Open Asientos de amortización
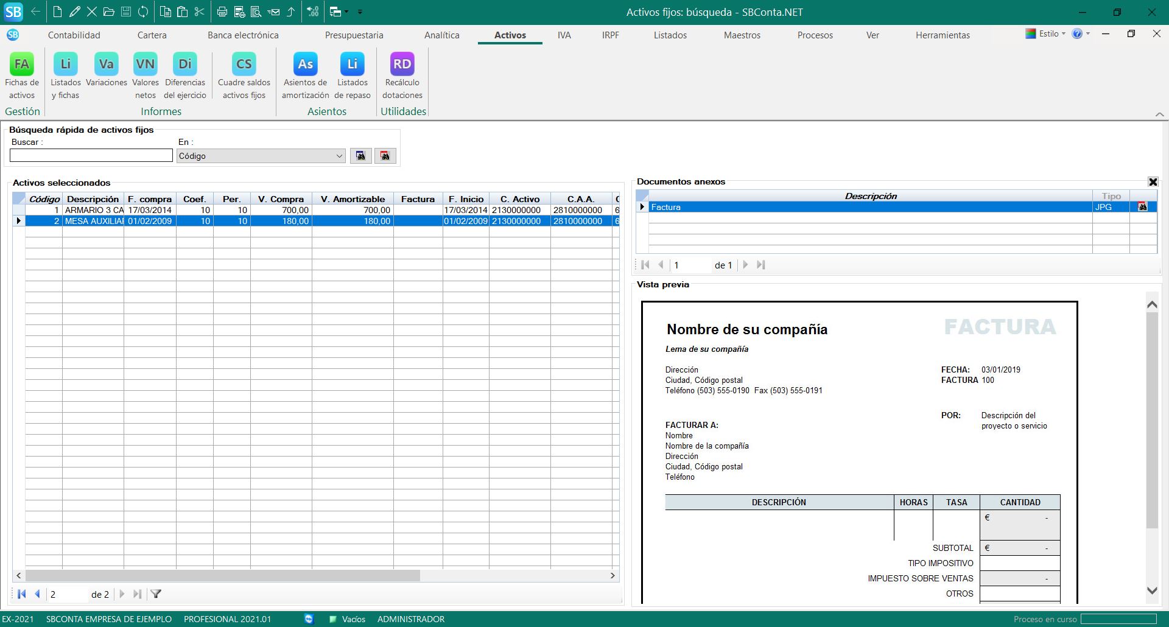The image size is (1169, 627). tap(305, 65)
